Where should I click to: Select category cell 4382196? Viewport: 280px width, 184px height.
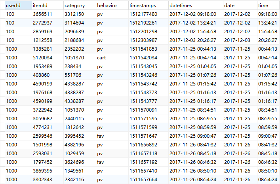tap(80, 145)
